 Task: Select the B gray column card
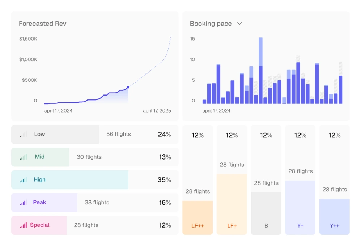coord(266,180)
